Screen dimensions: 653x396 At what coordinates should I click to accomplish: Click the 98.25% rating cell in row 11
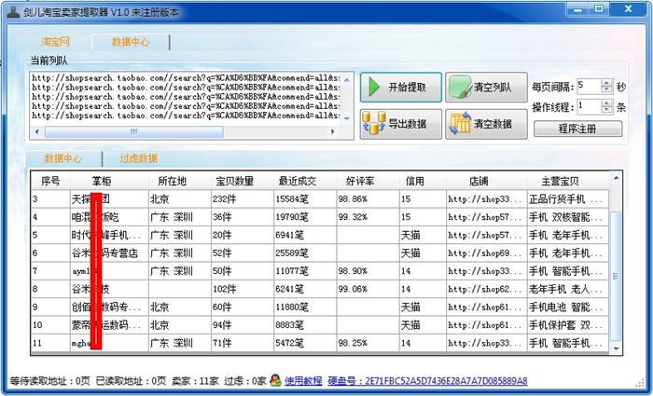coord(368,343)
